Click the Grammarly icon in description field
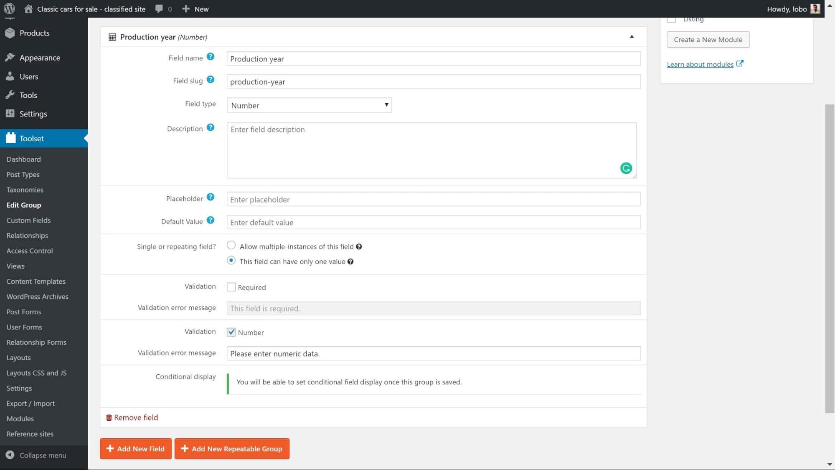Image resolution: width=835 pixels, height=470 pixels. [x=625, y=168]
